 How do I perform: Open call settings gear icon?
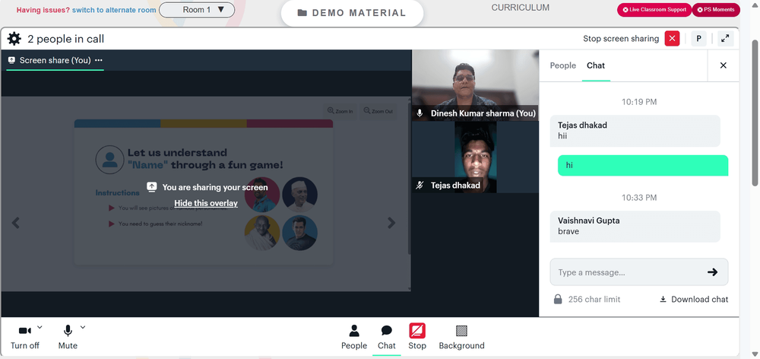click(x=14, y=39)
